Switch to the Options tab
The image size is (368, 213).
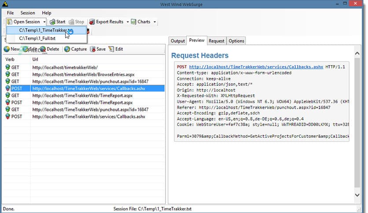click(236, 41)
